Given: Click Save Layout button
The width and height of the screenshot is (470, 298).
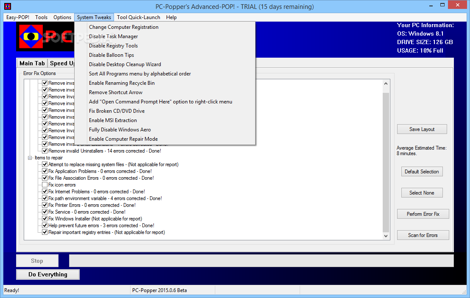Looking at the screenshot, I should 422,129.
